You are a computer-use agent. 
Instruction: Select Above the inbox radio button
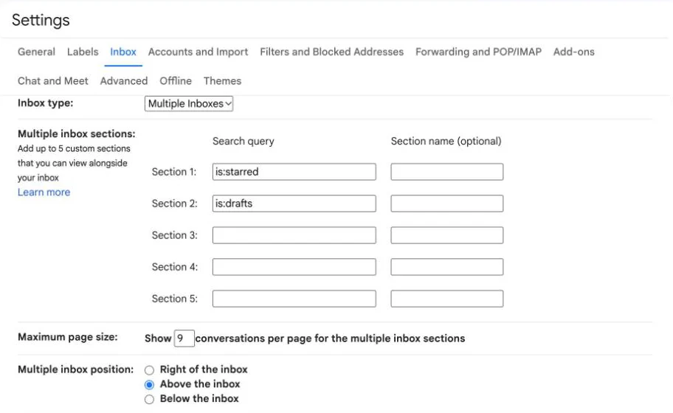149,385
